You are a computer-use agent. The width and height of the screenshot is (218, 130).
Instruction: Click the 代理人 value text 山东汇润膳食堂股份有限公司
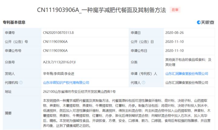tap(187, 82)
